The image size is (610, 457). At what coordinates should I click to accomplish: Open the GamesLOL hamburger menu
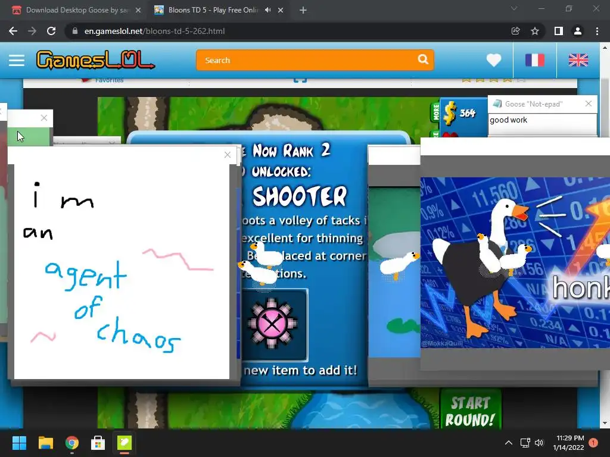[x=17, y=60]
